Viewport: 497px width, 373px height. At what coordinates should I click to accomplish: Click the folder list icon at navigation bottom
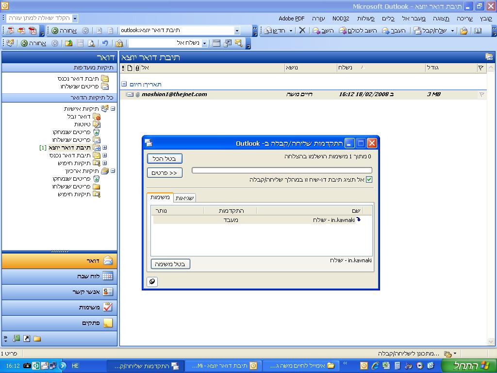pos(37,339)
